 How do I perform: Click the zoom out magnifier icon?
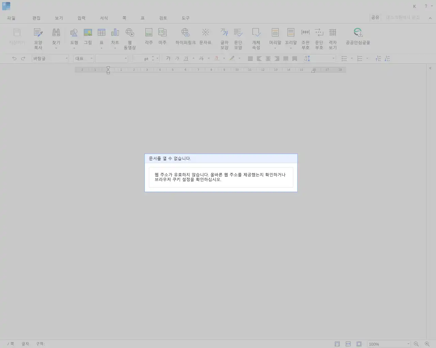pos(416,344)
